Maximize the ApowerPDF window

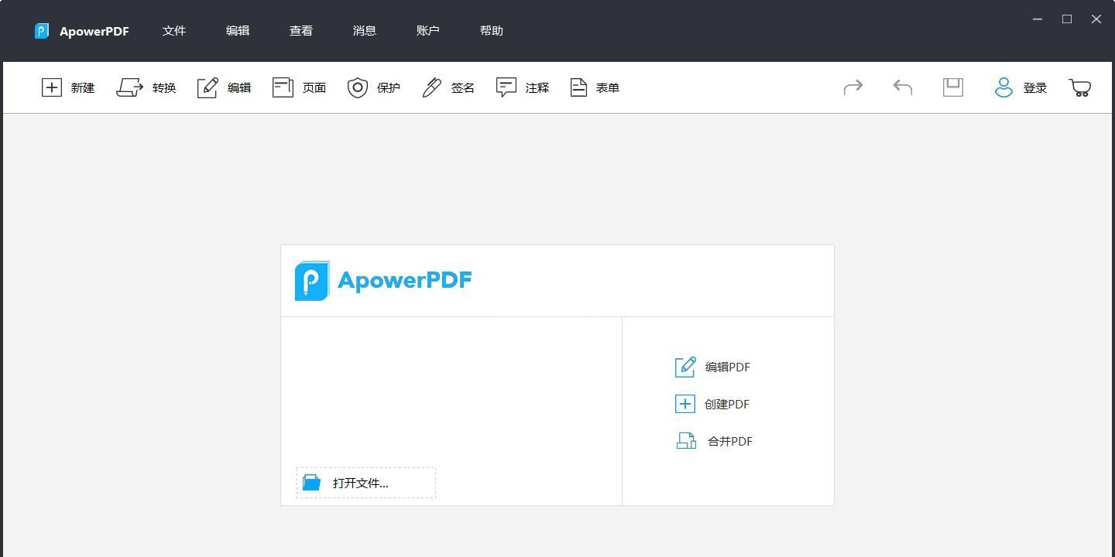(1067, 19)
